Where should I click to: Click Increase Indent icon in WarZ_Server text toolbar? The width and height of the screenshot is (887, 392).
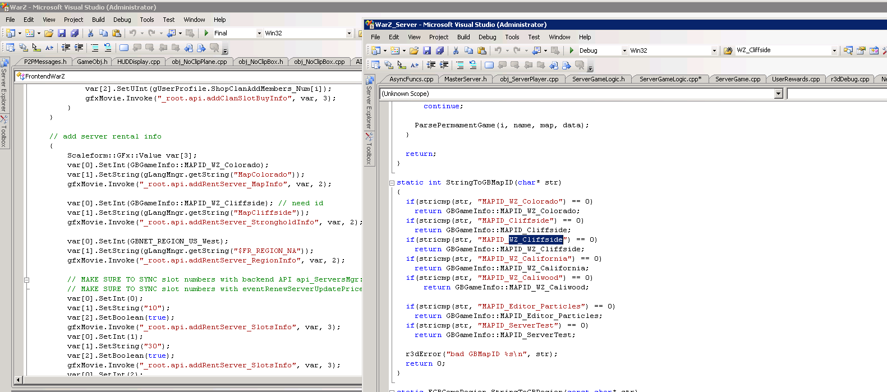(x=444, y=65)
